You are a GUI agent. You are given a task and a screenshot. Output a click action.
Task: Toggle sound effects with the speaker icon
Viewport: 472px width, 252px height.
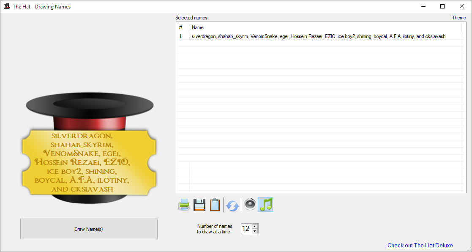(250, 205)
